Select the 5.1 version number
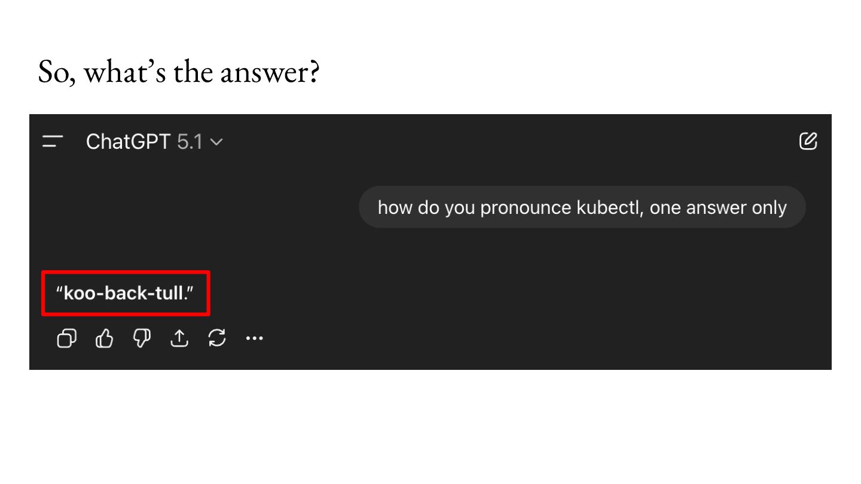861x484 pixels. click(190, 142)
